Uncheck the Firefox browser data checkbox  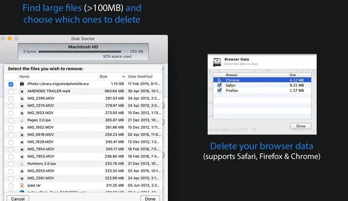point(219,90)
